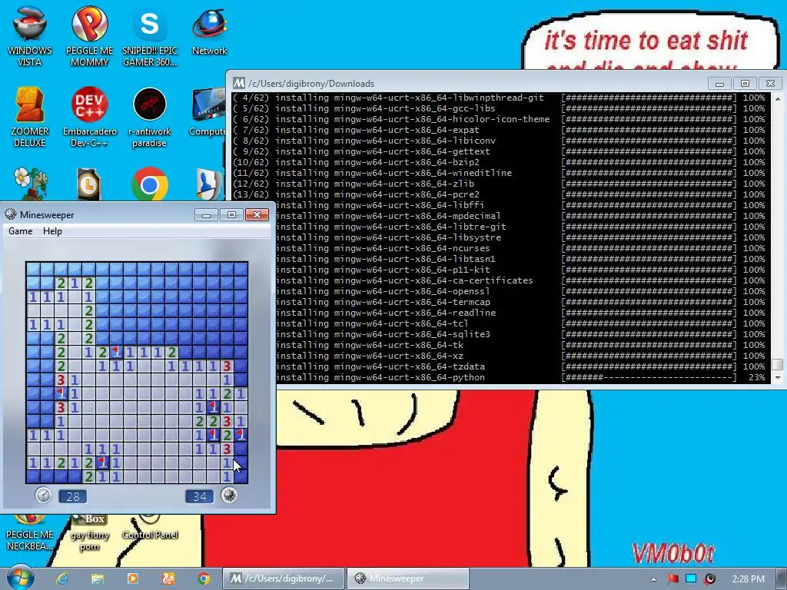Minimize the Minesweeper window

(x=206, y=215)
